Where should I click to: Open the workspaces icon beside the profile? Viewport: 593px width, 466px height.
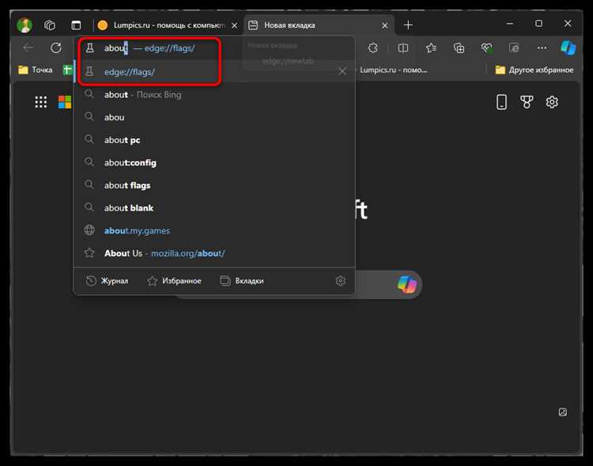point(50,25)
